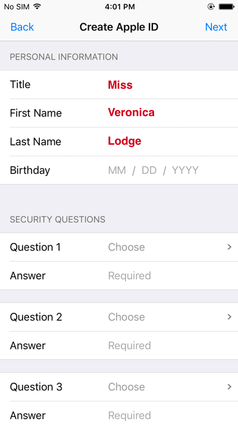Tap the Birthday MM field
This screenshot has height=424, width=238.
(x=117, y=170)
